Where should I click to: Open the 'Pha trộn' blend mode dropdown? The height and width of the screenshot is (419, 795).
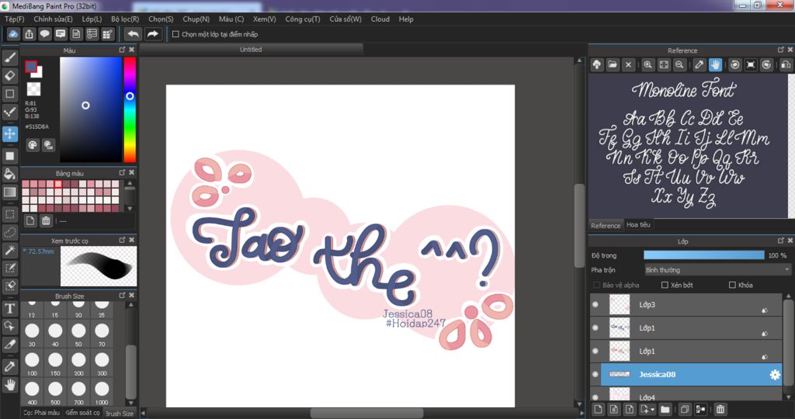coord(717,270)
